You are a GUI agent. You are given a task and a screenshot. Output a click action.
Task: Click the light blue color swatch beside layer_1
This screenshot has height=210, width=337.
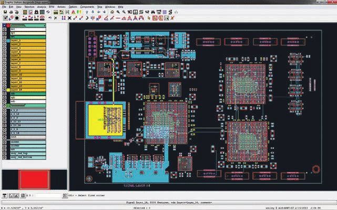(x=8, y=40)
